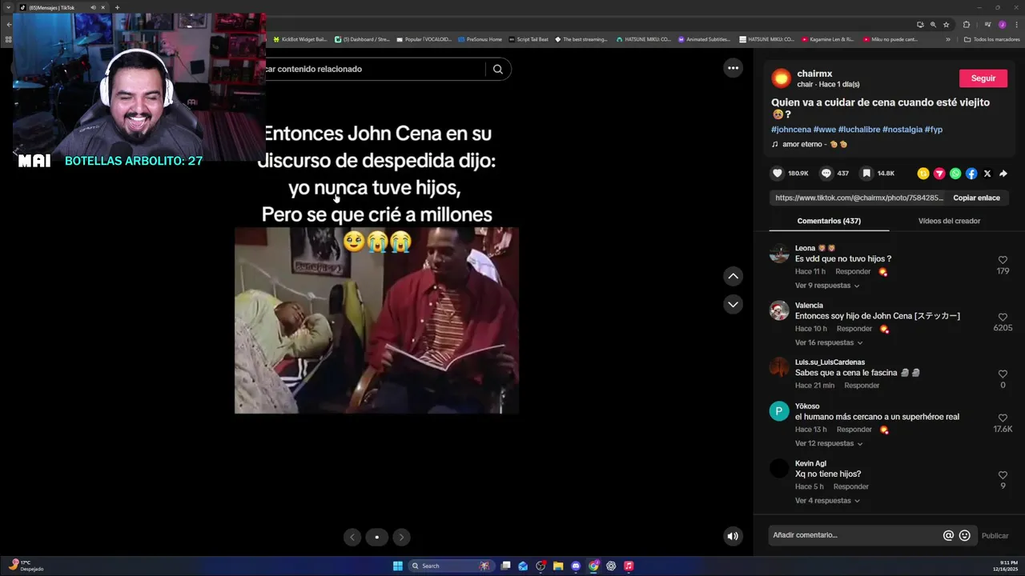The width and height of the screenshot is (1025, 576).
Task: Show next photo in slideshow
Action: tap(401, 537)
